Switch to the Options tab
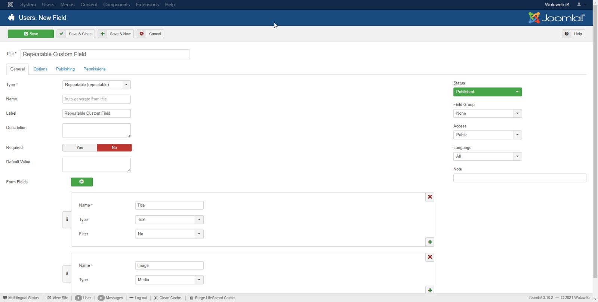Viewport: 598px width, 302px height. pyautogui.click(x=40, y=69)
